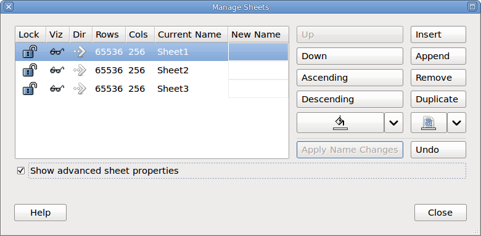Sort sheets with the Ascending button
This screenshot has height=236, width=481.
(350, 78)
